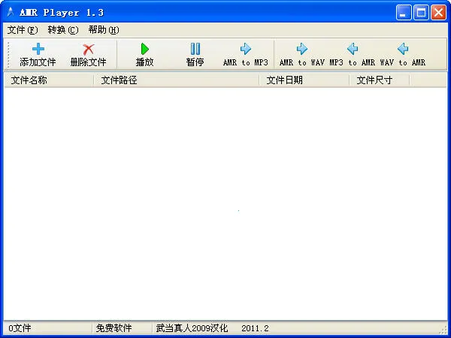The height and width of the screenshot is (338, 451).
Task: Click the red X 删除文件 icon
Action: coord(88,50)
